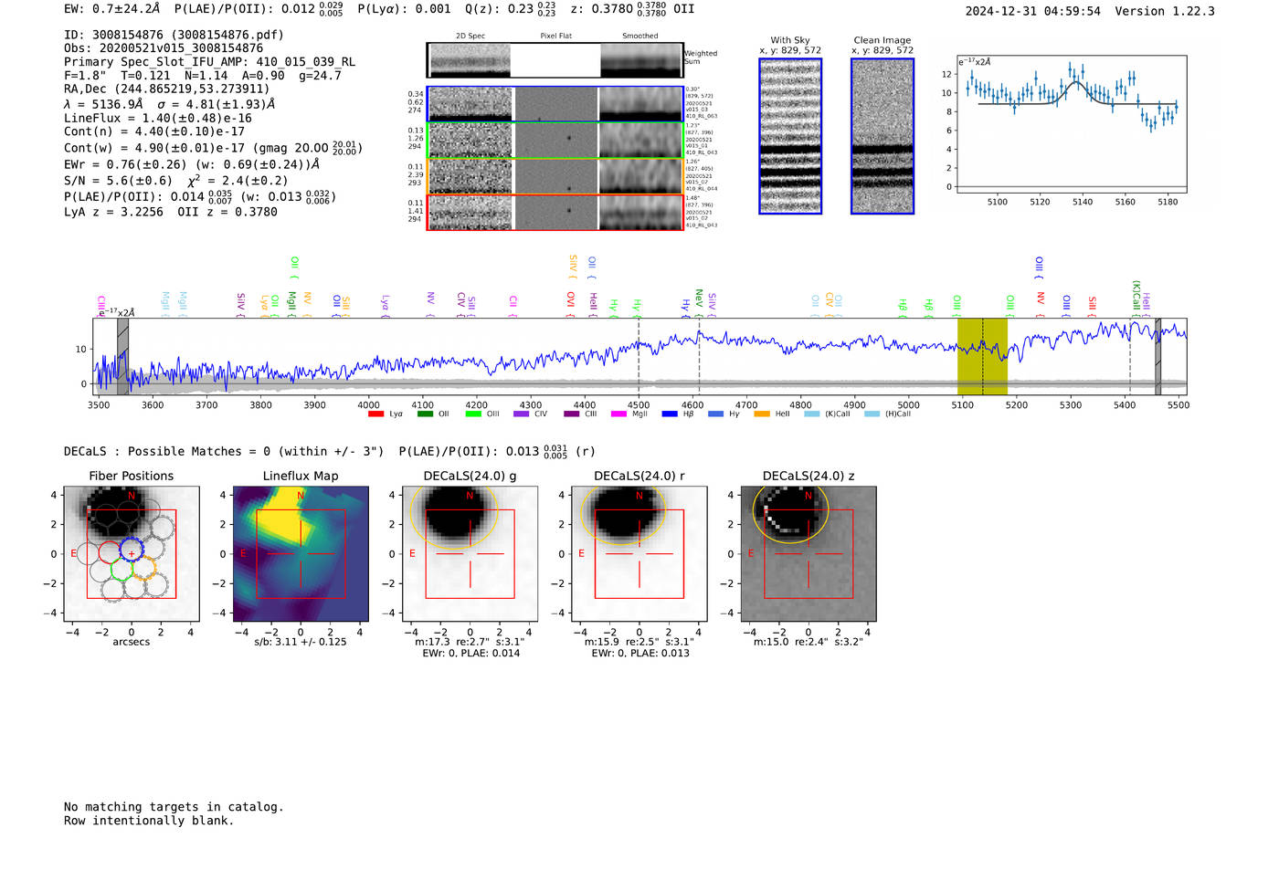The width and height of the screenshot is (1279, 870).
Task: Click the Obs: 20200521v015_3008154876 line
Action: pyautogui.click(x=164, y=48)
